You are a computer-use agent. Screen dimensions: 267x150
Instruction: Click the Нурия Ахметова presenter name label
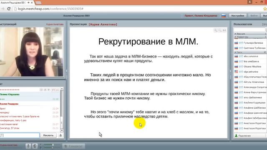[55, 24]
